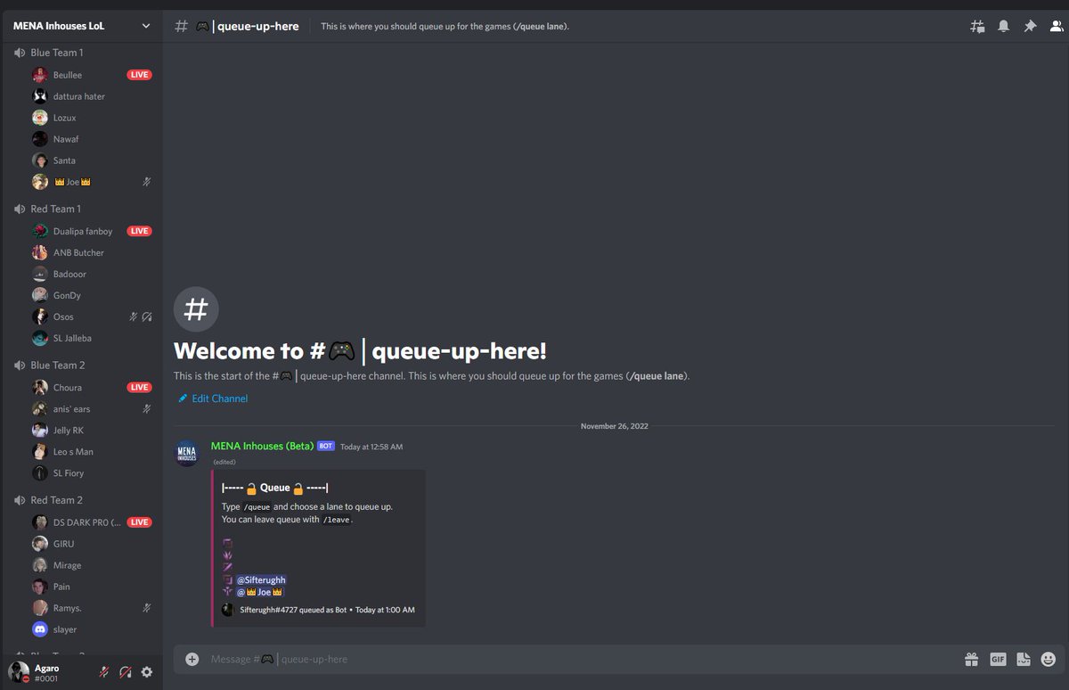Open the gift / Nitro icon in message bar

(971, 659)
